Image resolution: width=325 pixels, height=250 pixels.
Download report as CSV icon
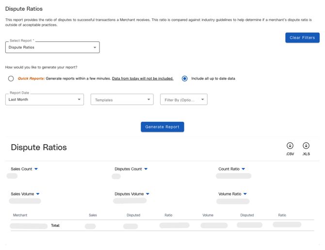[290, 146]
